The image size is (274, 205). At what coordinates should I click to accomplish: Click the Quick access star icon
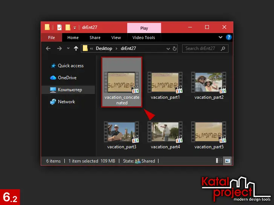pos(53,66)
